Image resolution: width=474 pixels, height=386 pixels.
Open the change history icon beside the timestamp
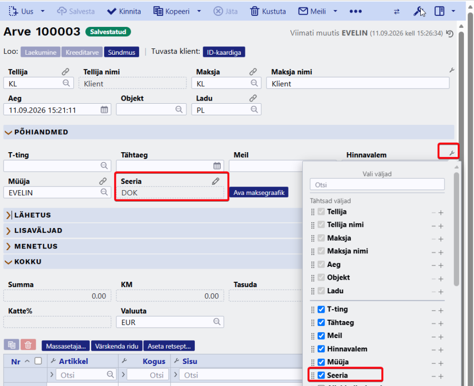450,33
